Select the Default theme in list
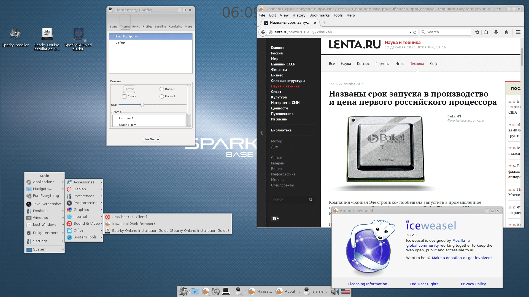The image size is (529, 297). tap(150, 43)
